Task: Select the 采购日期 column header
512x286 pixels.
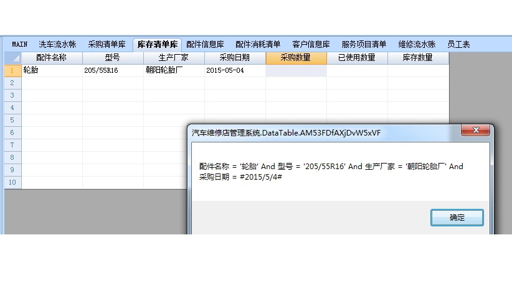Action: 235,58
